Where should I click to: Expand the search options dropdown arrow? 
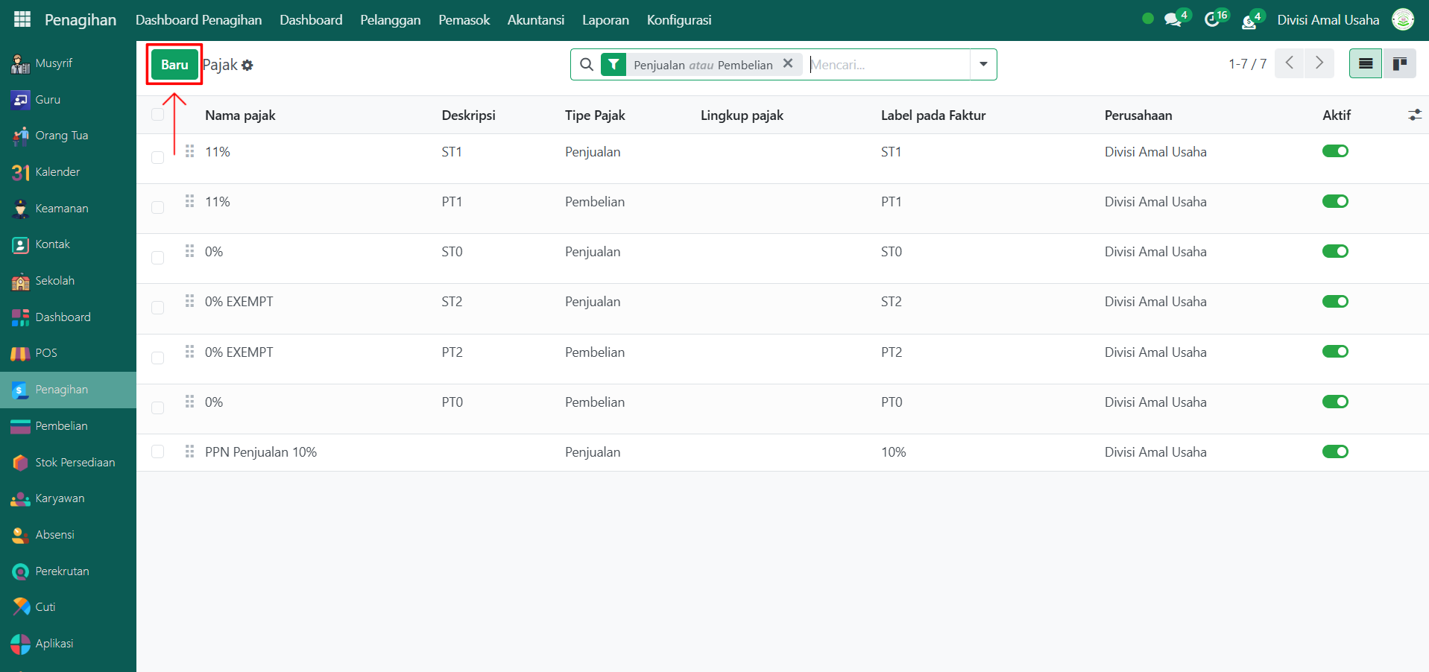[983, 64]
